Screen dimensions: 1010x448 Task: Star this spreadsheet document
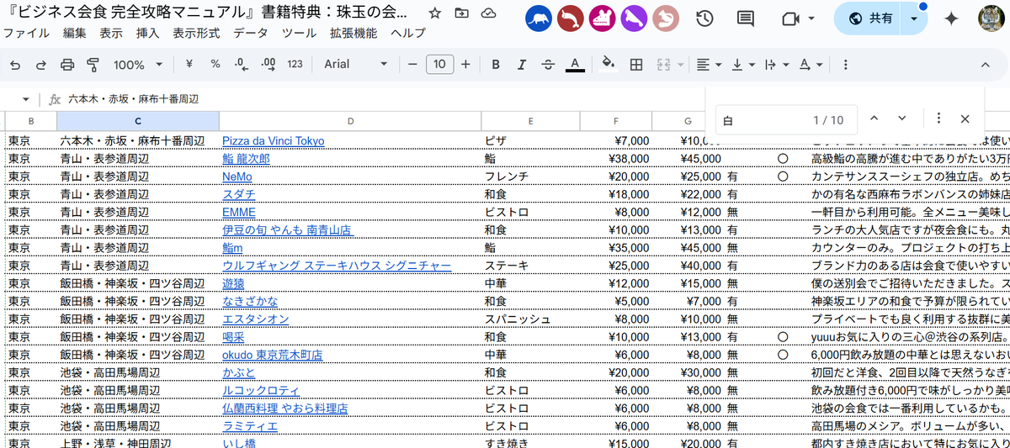434,14
